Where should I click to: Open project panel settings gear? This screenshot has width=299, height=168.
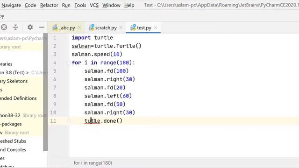30,27
